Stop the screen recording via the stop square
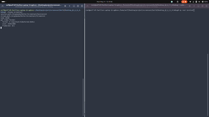The height and width of the screenshot is (117, 209). pyautogui.click(x=185, y=2)
